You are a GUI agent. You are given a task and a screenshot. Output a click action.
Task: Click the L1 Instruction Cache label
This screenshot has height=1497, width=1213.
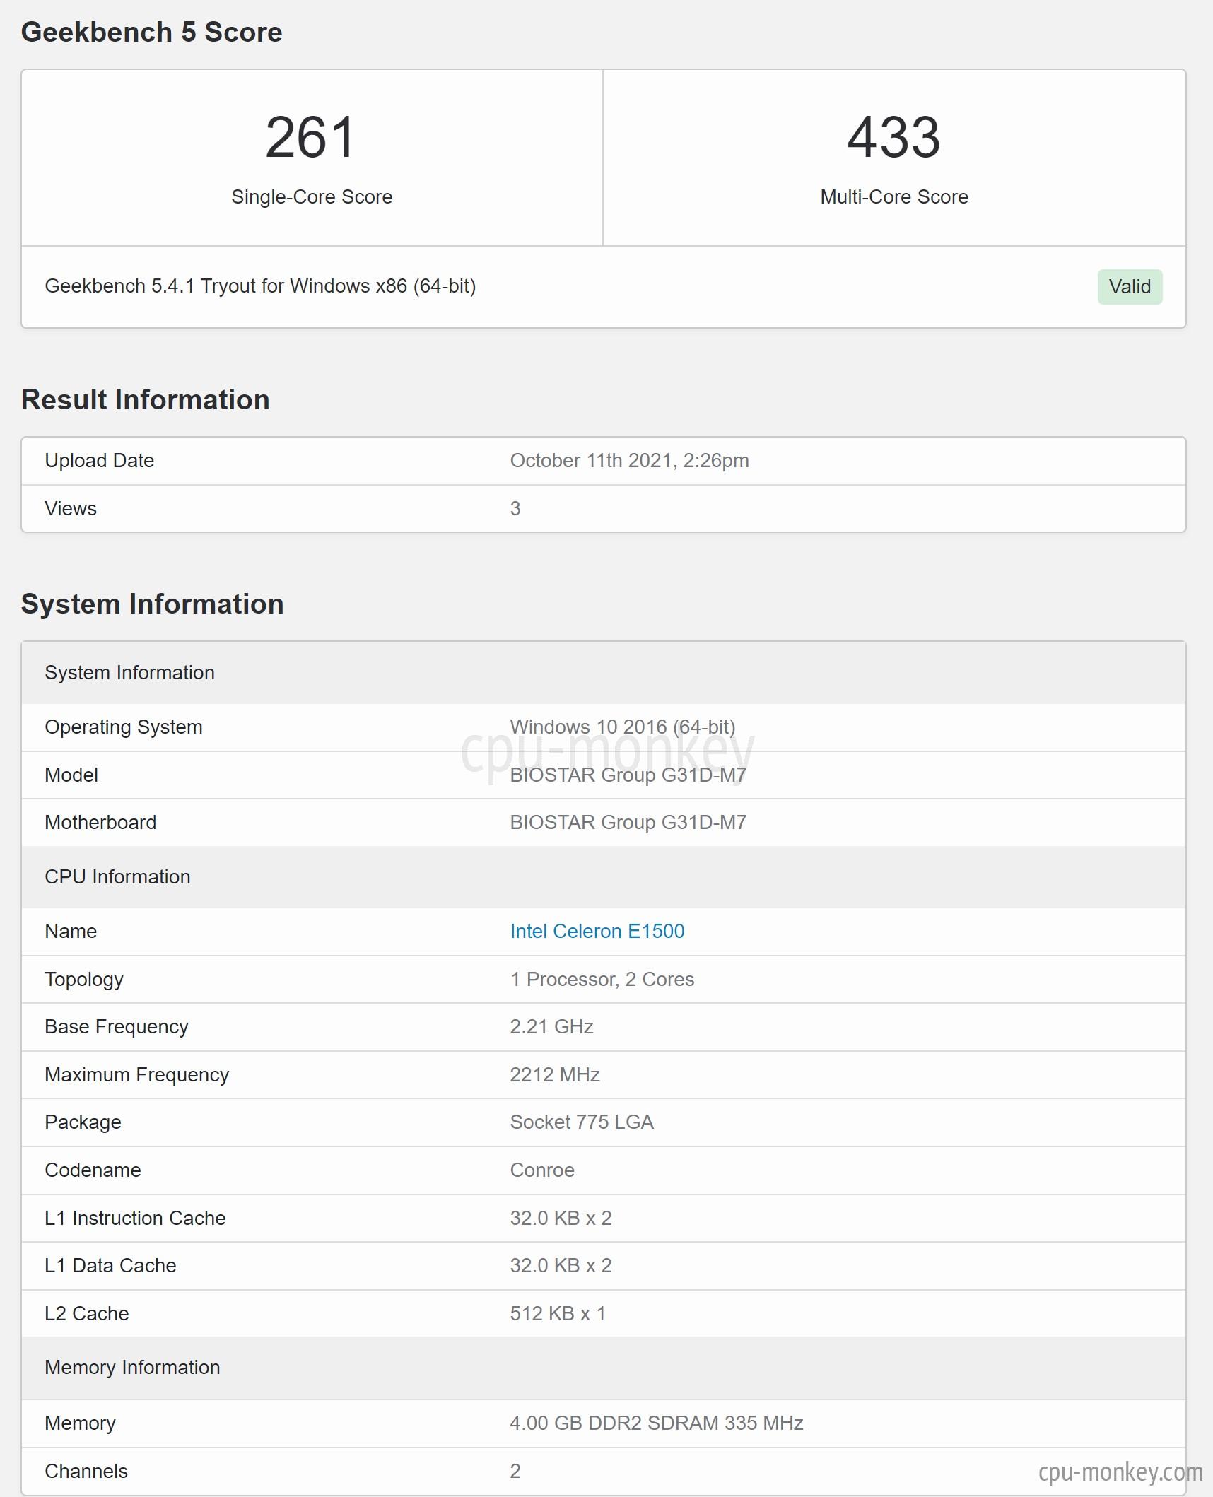(135, 1218)
